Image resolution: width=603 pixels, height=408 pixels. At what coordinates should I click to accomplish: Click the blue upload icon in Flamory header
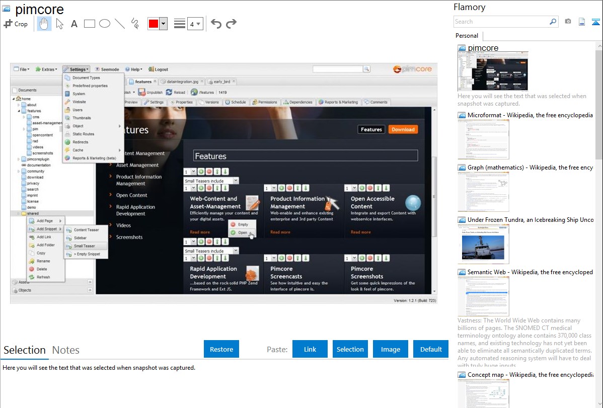click(x=595, y=22)
